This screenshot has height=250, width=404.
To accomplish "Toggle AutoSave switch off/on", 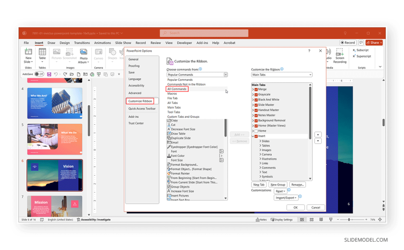I will click(39, 74).
